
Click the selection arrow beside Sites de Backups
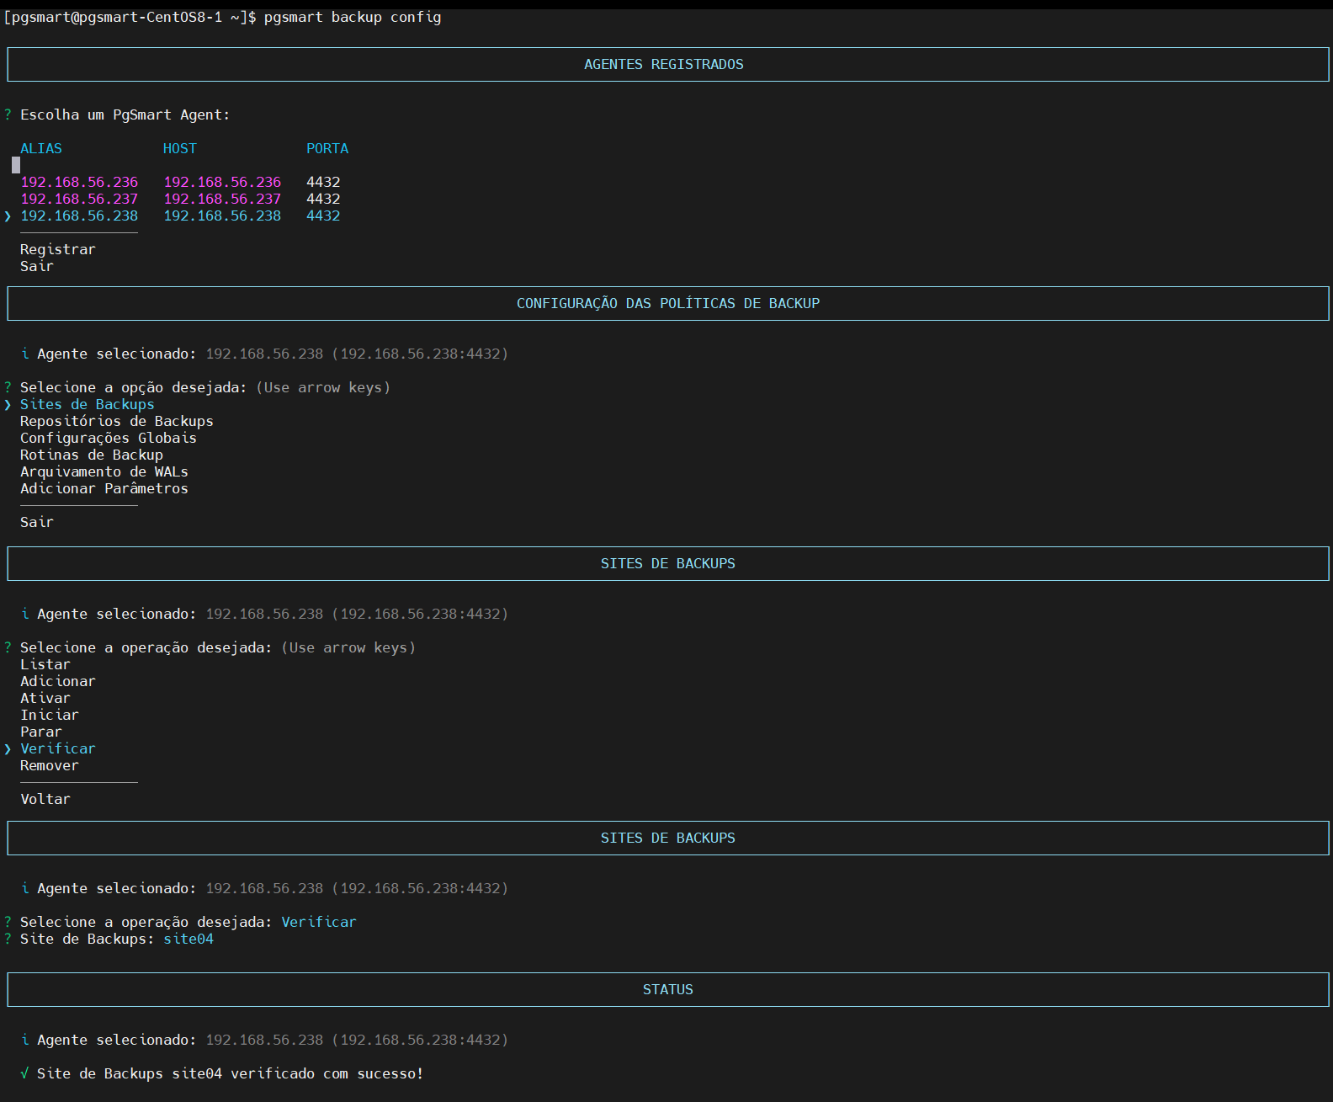[x=8, y=404]
